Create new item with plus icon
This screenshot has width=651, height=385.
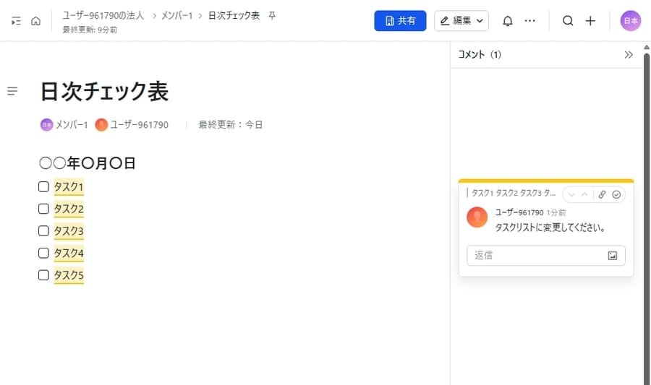pos(590,21)
